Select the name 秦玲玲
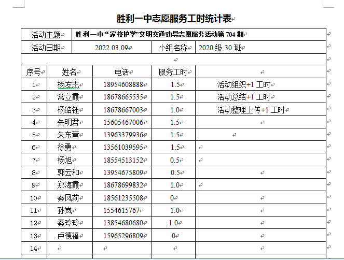This screenshot has height=260, width=344. click(68, 223)
